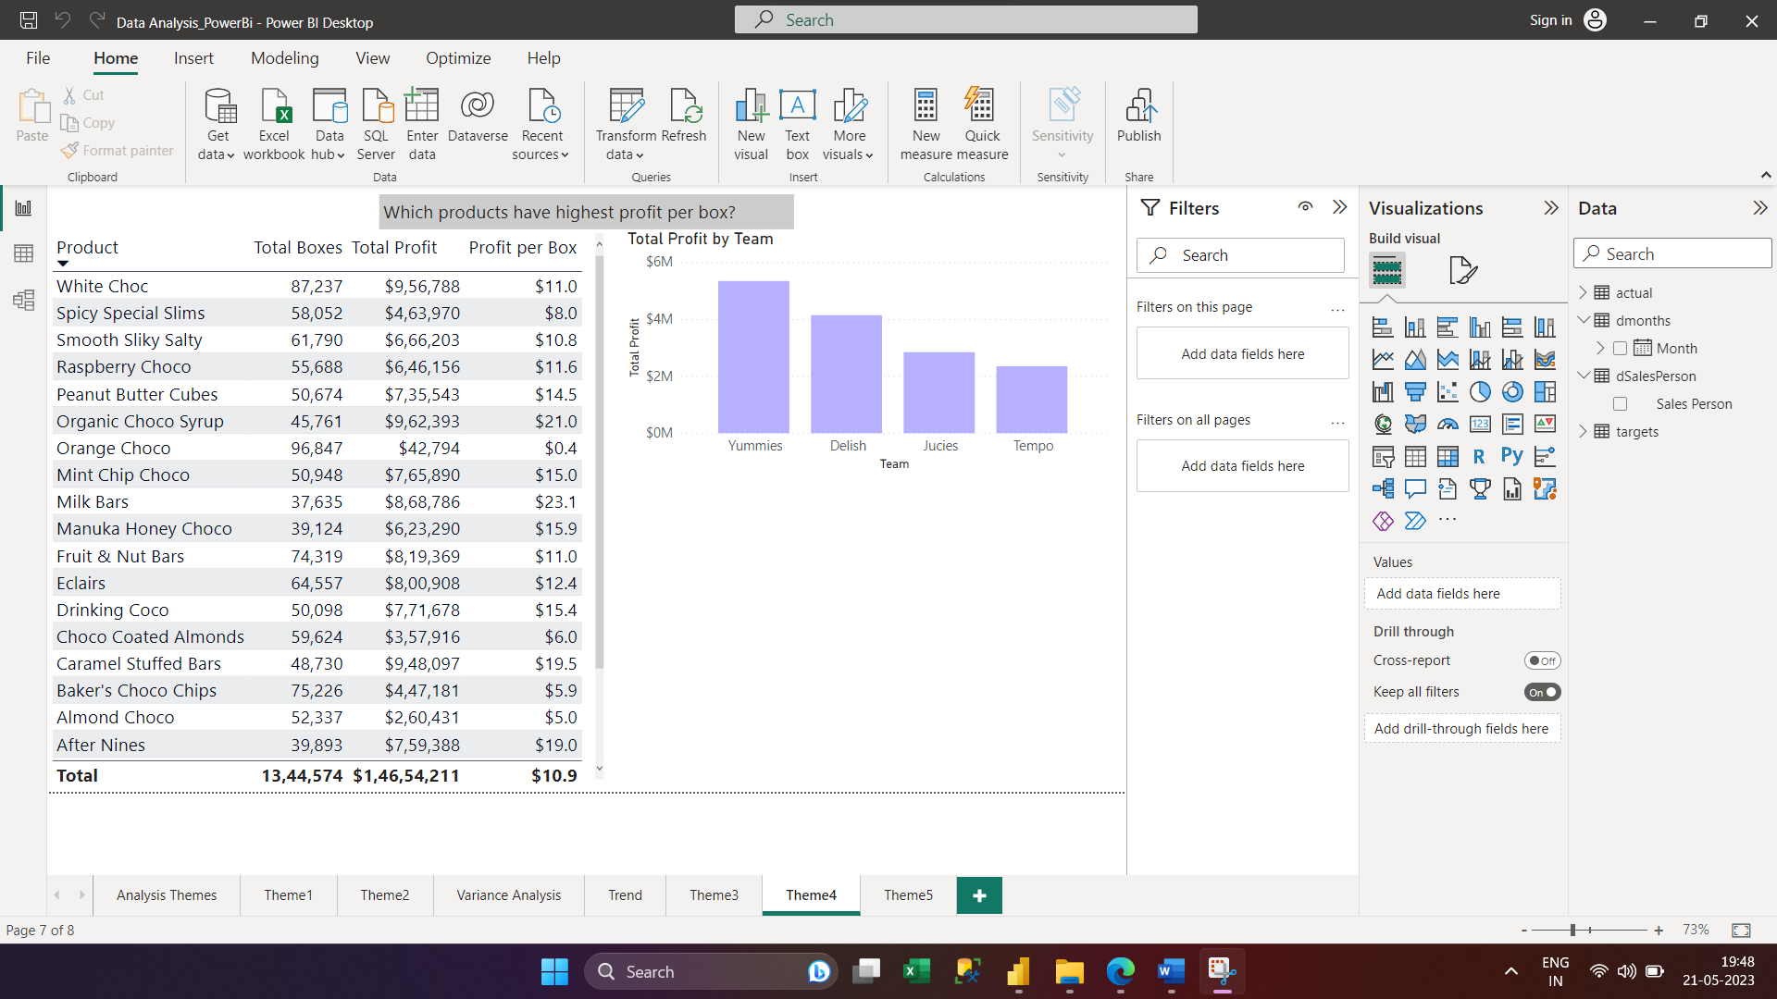Screen dimensions: 1777x999
Task: Click the Refresh button
Action: tap(684, 117)
